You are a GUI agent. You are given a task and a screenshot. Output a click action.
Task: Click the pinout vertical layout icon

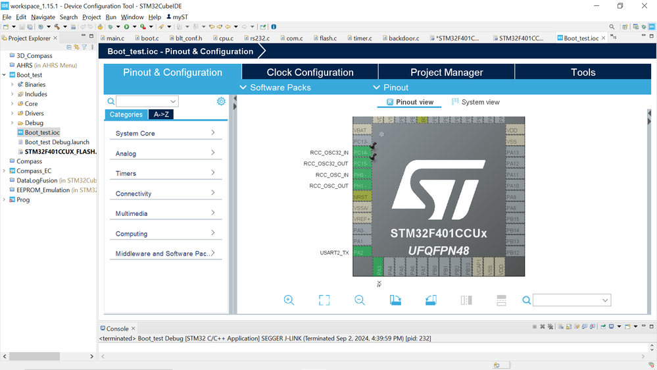pos(501,300)
